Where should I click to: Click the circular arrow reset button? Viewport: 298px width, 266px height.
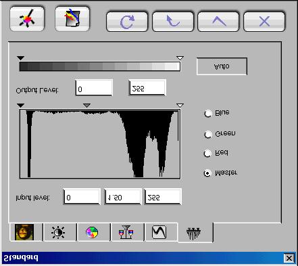coord(127,22)
